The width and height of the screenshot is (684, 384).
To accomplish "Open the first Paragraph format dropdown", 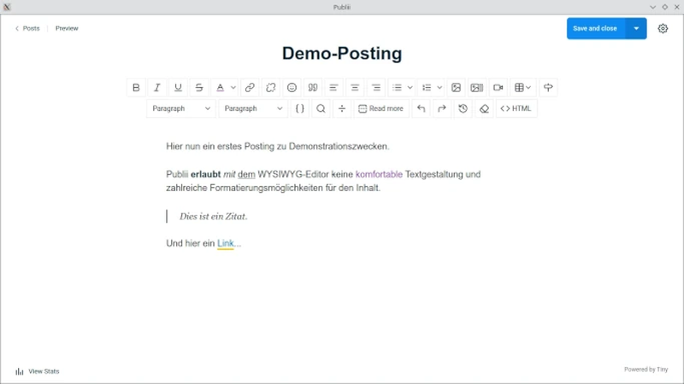I will (x=181, y=108).
